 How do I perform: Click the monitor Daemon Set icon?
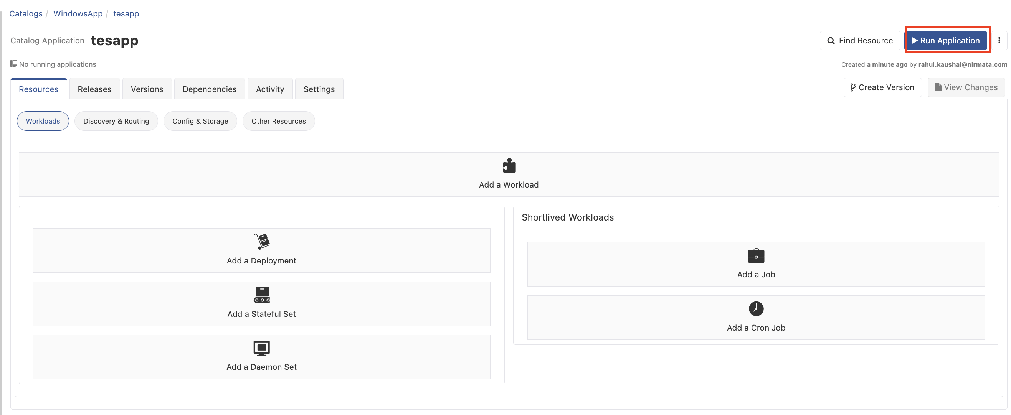[262, 348]
